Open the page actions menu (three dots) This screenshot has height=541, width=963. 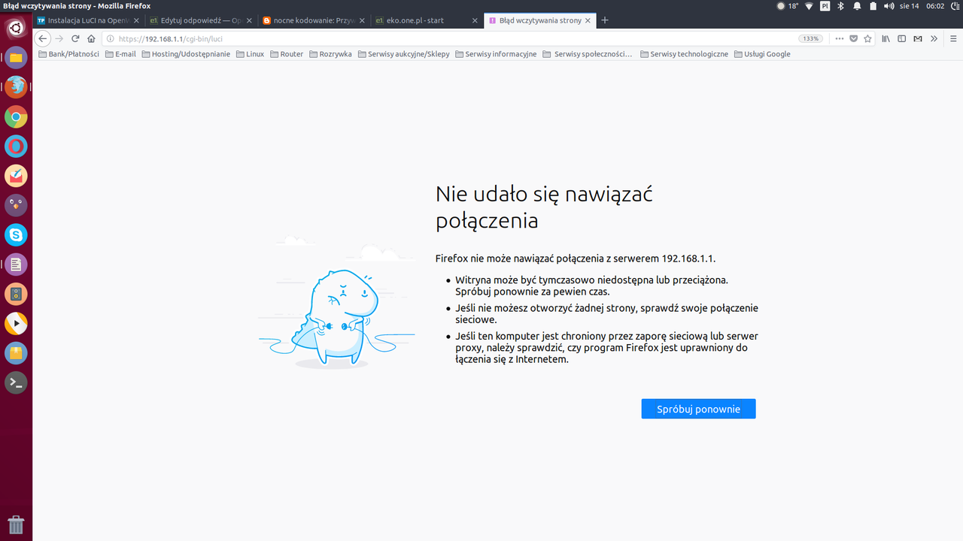[839, 38]
